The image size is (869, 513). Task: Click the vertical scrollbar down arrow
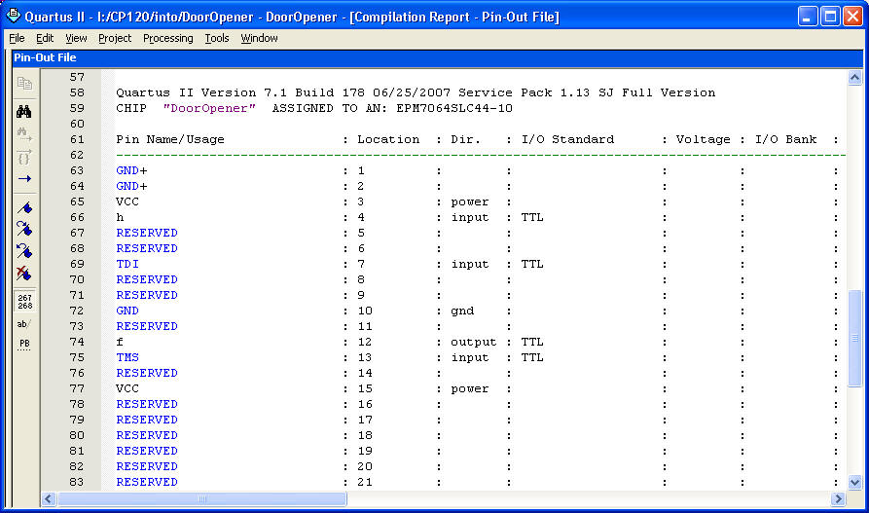point(854,483)
